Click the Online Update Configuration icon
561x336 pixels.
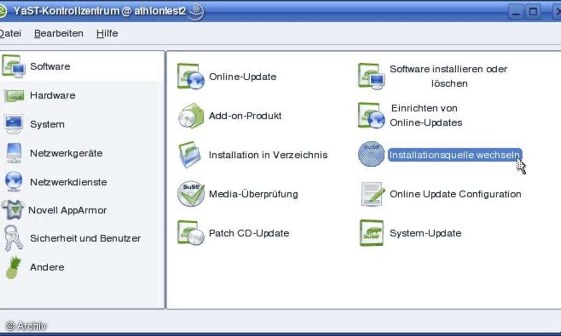372,194
